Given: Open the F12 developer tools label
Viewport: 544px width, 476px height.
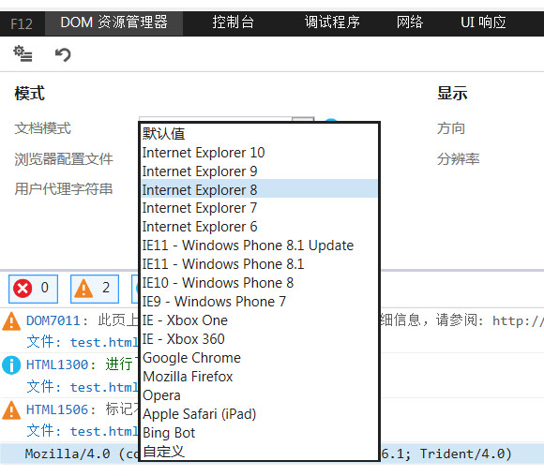Looking at the screenshot, I should pyautogui.click(x=22, y=23).
